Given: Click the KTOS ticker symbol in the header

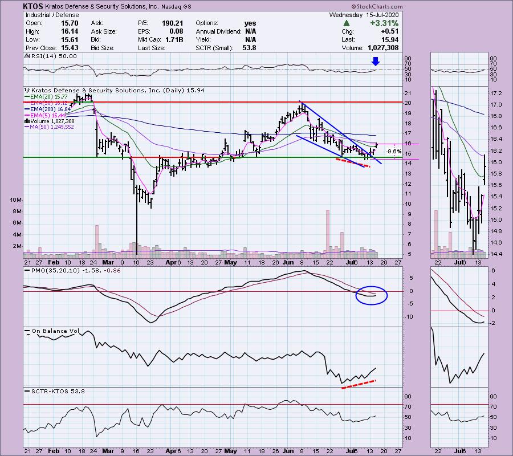Looking at the screenshot, I should coord(33,6).
